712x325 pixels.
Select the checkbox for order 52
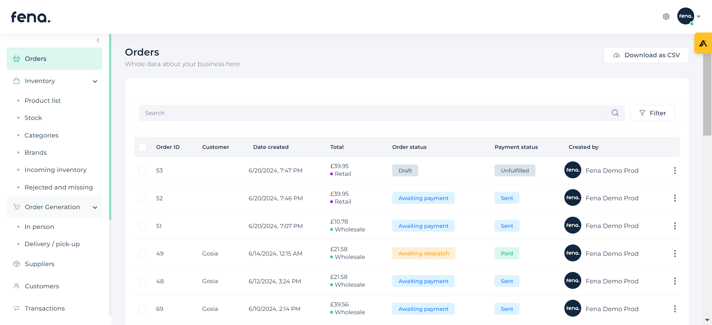click(143, 198)
